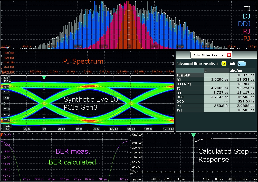Click the pink RJ histogram legend label
This screenshot has width=258, height=182.
coord(247,31)
